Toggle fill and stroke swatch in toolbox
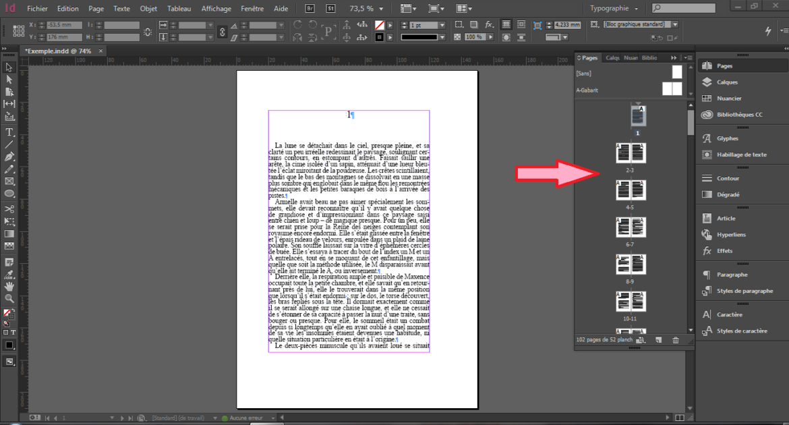The height and width of the screenshot is (425, 789). coord(8,314)
